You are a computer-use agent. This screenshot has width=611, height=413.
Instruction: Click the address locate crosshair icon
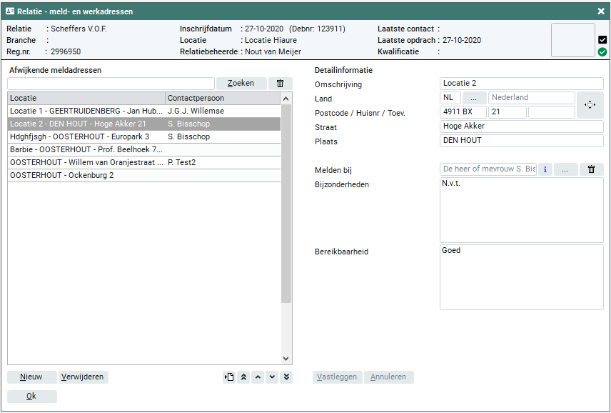pos(590,105)
